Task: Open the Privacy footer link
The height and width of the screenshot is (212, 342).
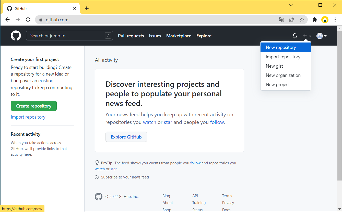Action: (x=228, y=203)
